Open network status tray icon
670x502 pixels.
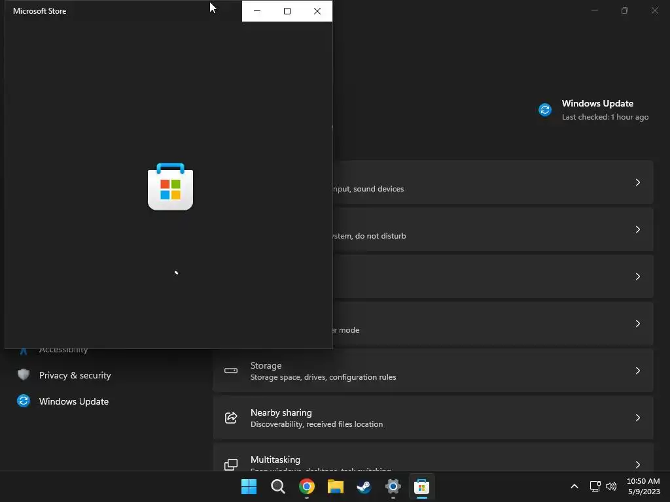click(x=595, y=486)
